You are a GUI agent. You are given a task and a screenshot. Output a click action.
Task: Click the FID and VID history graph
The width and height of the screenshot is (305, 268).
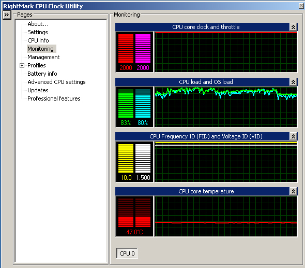coord(226,162)
